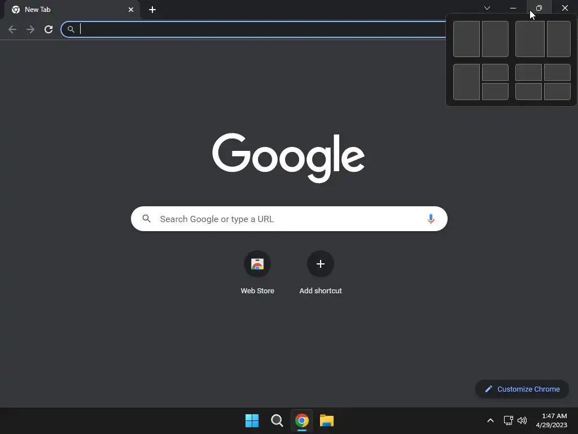Click the Search Google or type a URL box
The height and width of the screenshot is (434, 578).
(x=289, y=219)
